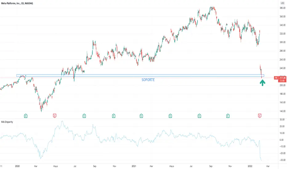Viewport: 287px width, 169px height.
Task: Open the green earnings marker near late July 2021
Action: (x=199, y=116)
